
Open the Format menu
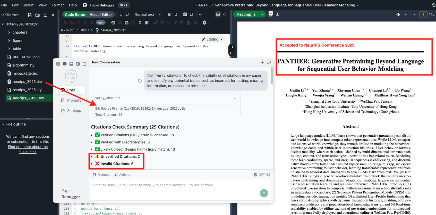58,5
